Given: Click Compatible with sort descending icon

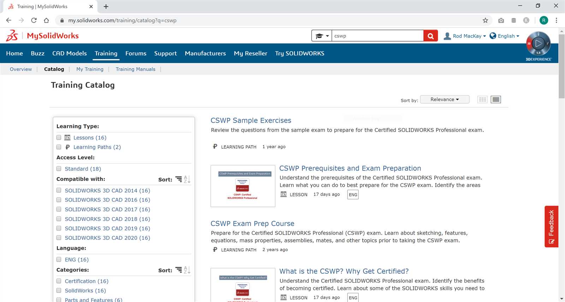Looking at the screenshot, I should pyautogui.click(x=179, y=179).
